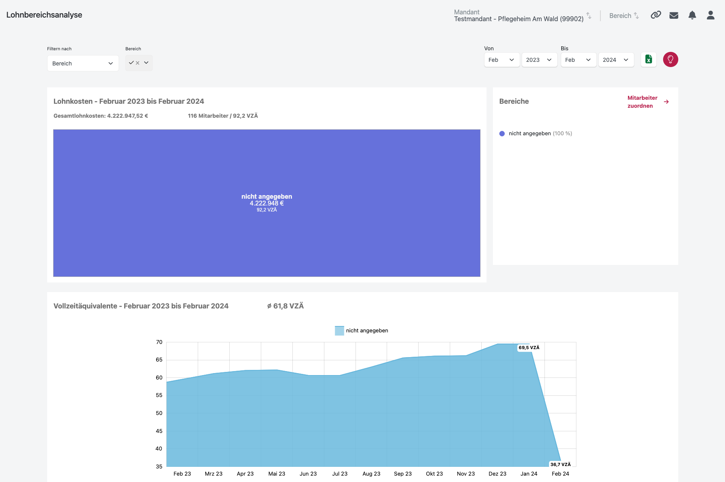Open the mail envelope icon
Image resolution: width=725 pixels, height=482 pixels.
click(674, 16)
